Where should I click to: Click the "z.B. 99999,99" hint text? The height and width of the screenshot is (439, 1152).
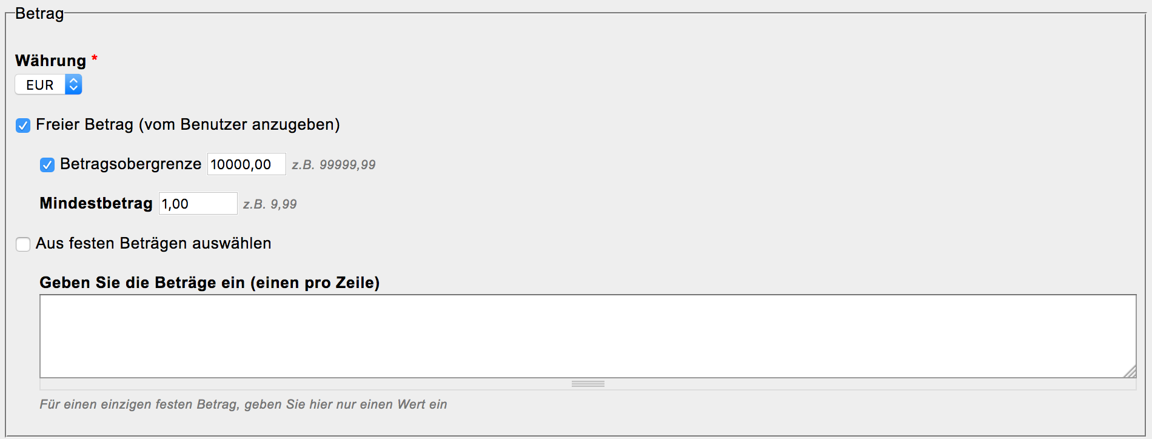click(x=333, y=165)
